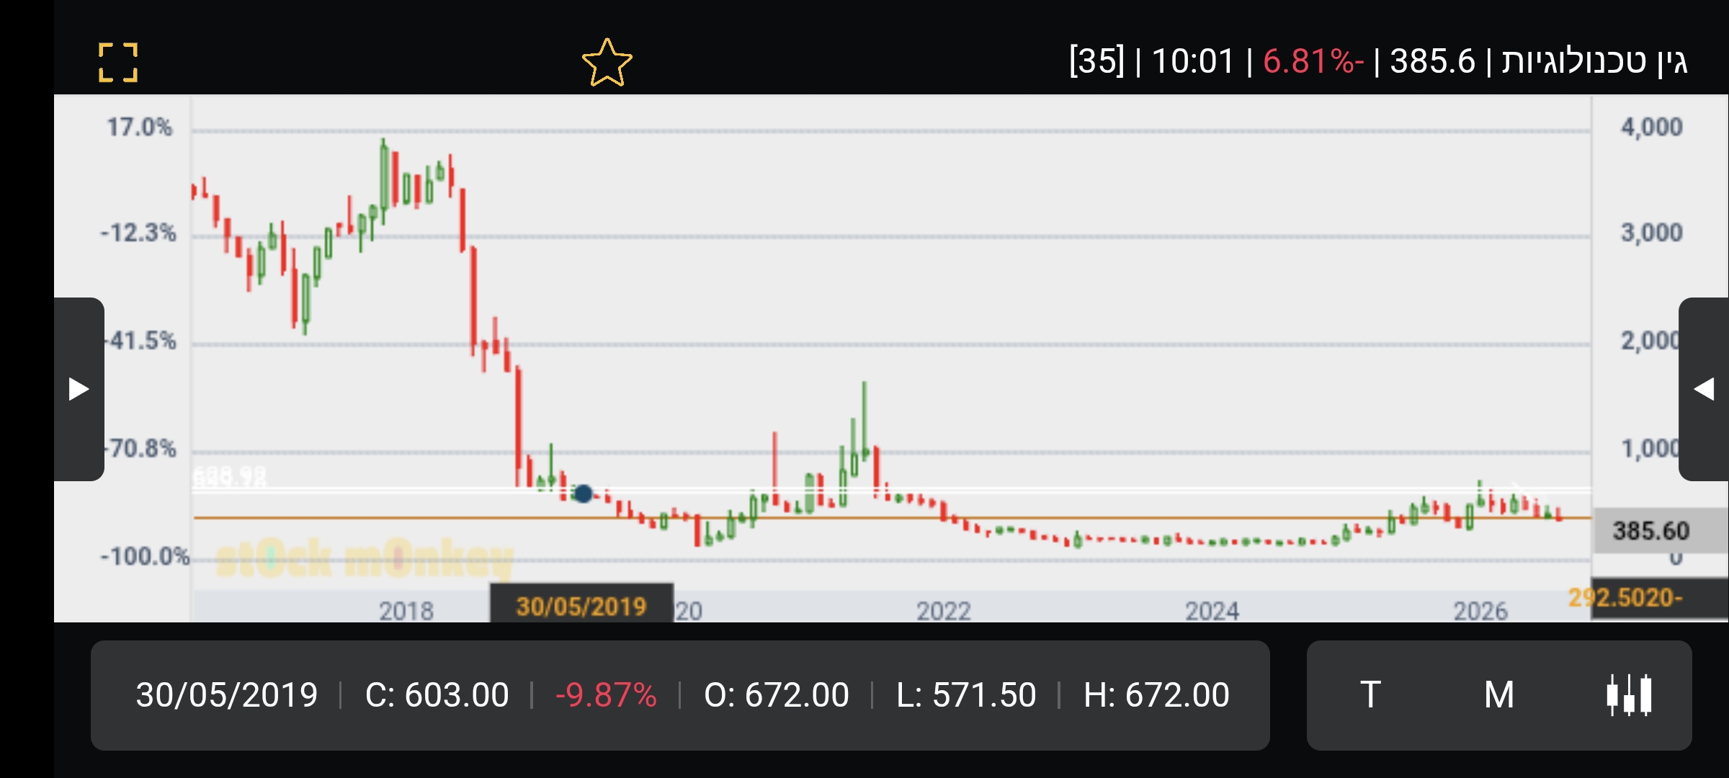Click the 2018 label on time axis

pyautogui.click(x=406, y=611)
